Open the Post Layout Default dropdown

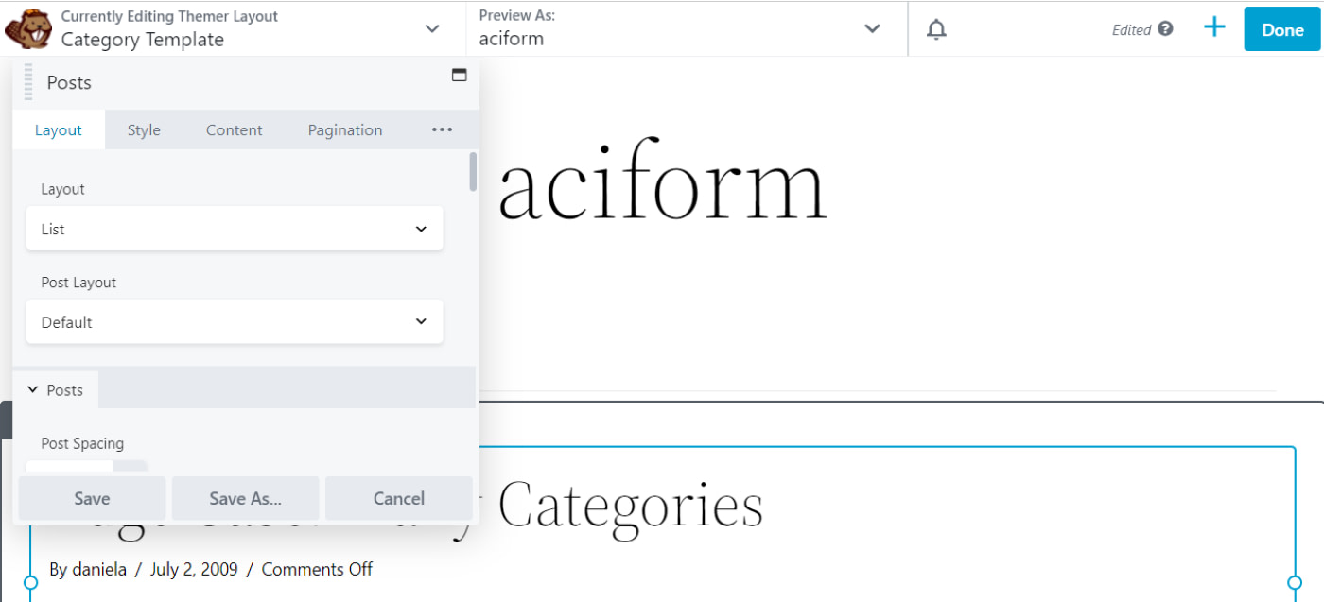click(x=235, y=322)
